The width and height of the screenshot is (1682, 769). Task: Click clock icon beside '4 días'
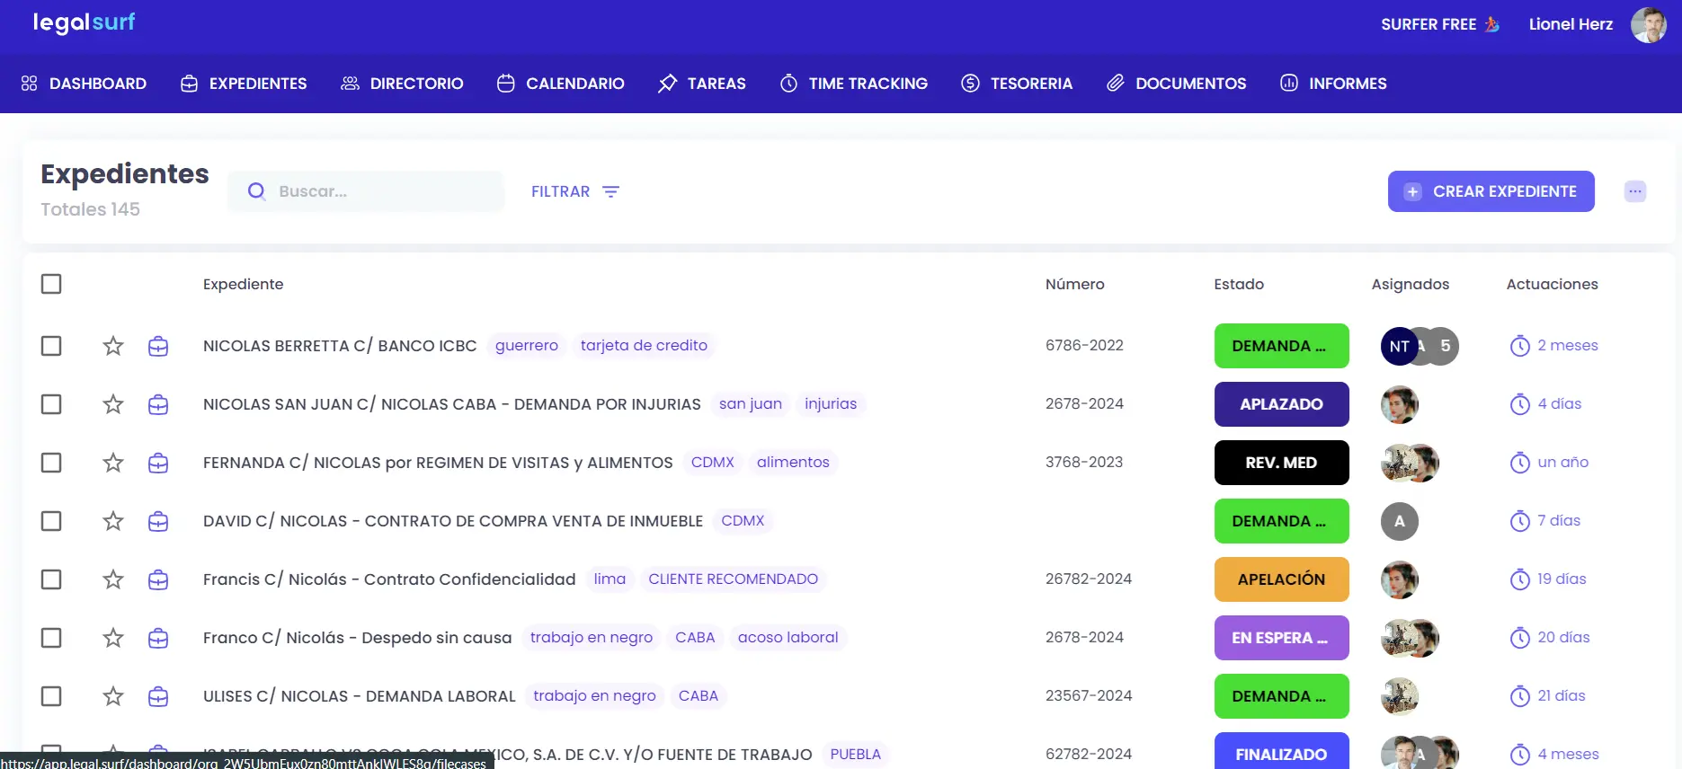1519,404
